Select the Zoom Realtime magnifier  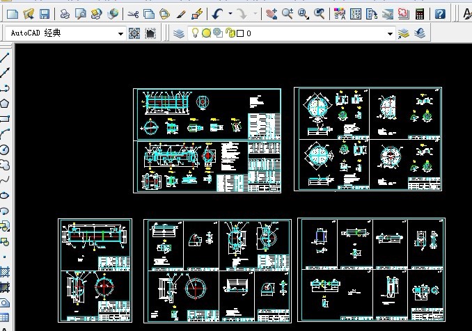(x=288, y=14)
